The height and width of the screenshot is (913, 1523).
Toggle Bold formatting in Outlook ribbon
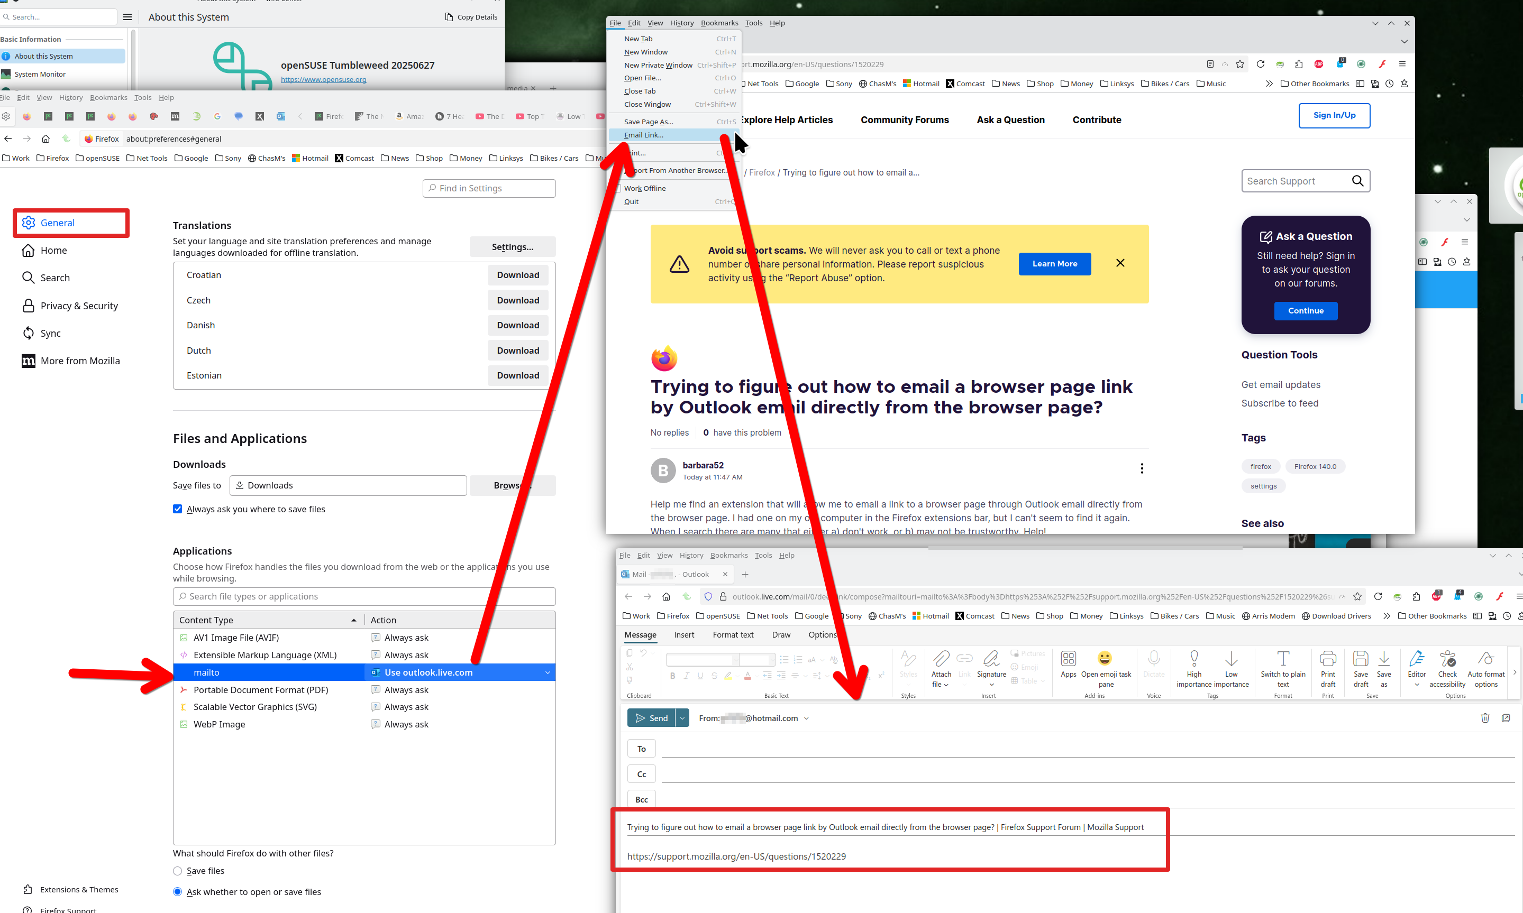[x=672, y=676]
